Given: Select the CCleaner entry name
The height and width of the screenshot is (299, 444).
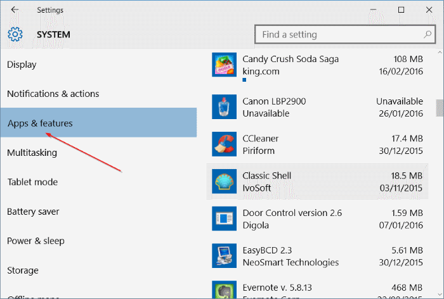Looking at the screenshot, I should [261, 139].
